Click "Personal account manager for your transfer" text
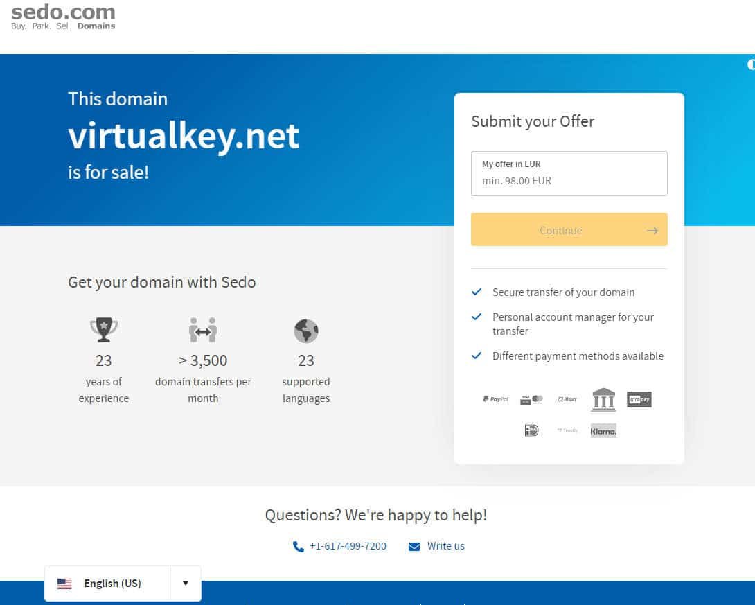The height and width of the screenshot is (605, 755). click(x=573, y=324)
